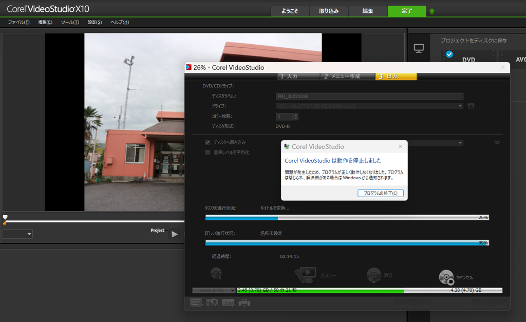This screenshot has width=526, height=322.
Task: Click the printer-shaped icon in dialog footer
Action: coord(245,302)
